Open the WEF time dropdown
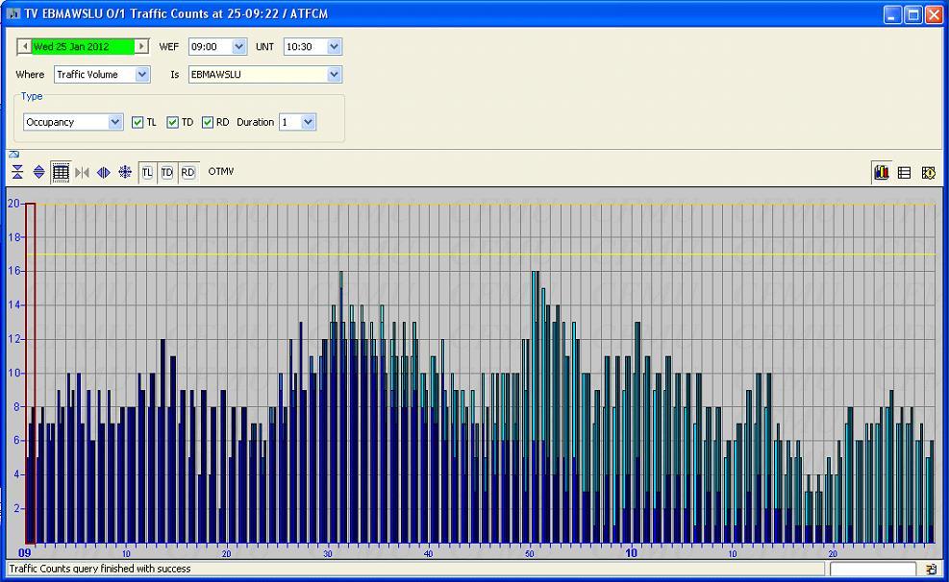This screenshot has height=582, width=949. coord(239,46)
